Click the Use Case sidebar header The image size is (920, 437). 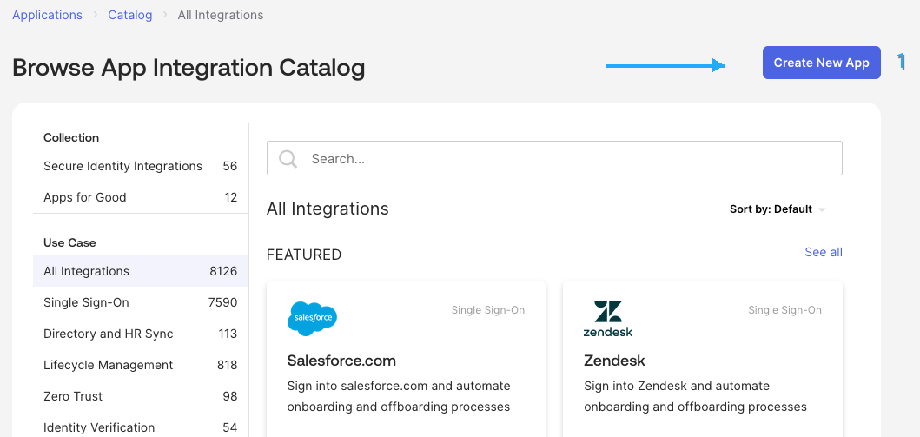(69, 242)
